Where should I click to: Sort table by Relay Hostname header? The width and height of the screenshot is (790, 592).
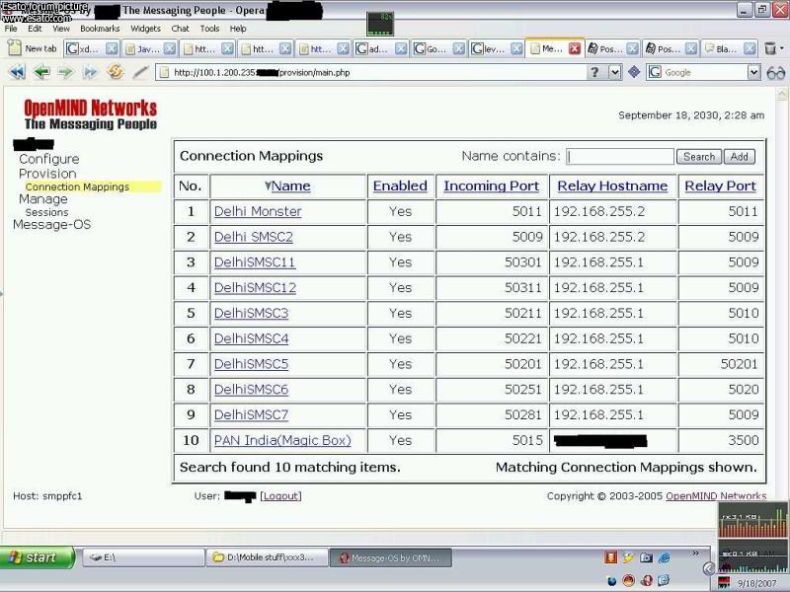[x=612, y=186]
